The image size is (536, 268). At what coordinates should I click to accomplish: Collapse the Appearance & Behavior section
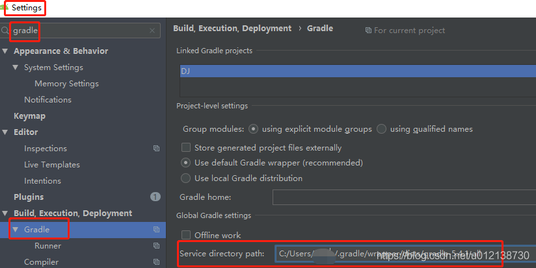(6, 51)
